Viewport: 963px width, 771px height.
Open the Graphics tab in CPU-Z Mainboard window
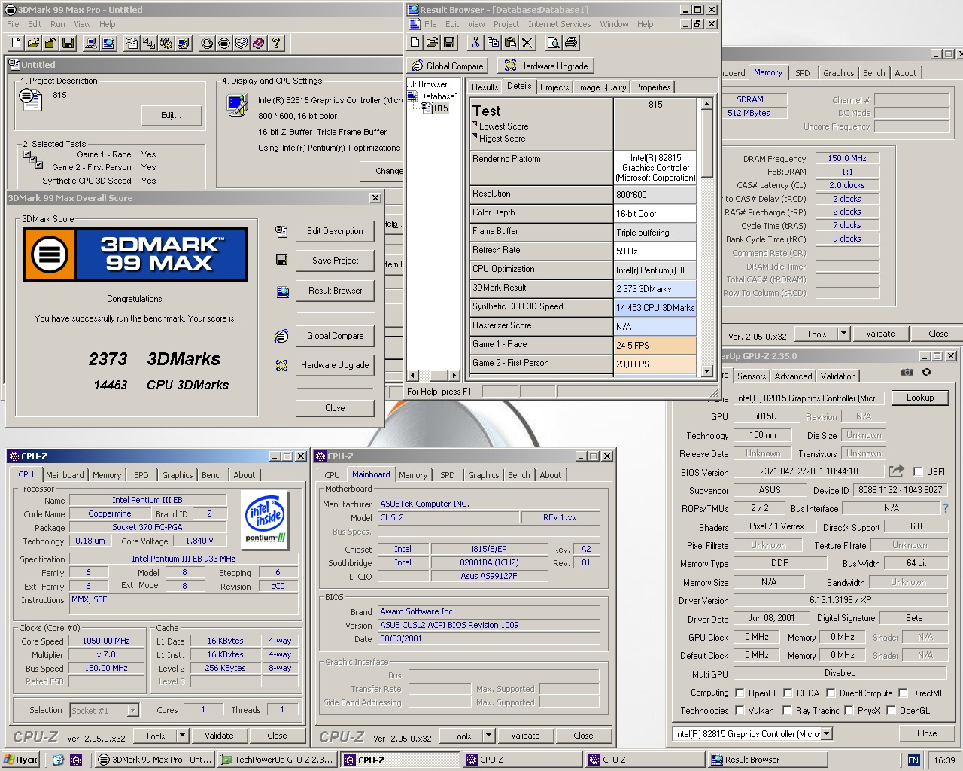tap(484, 475)
